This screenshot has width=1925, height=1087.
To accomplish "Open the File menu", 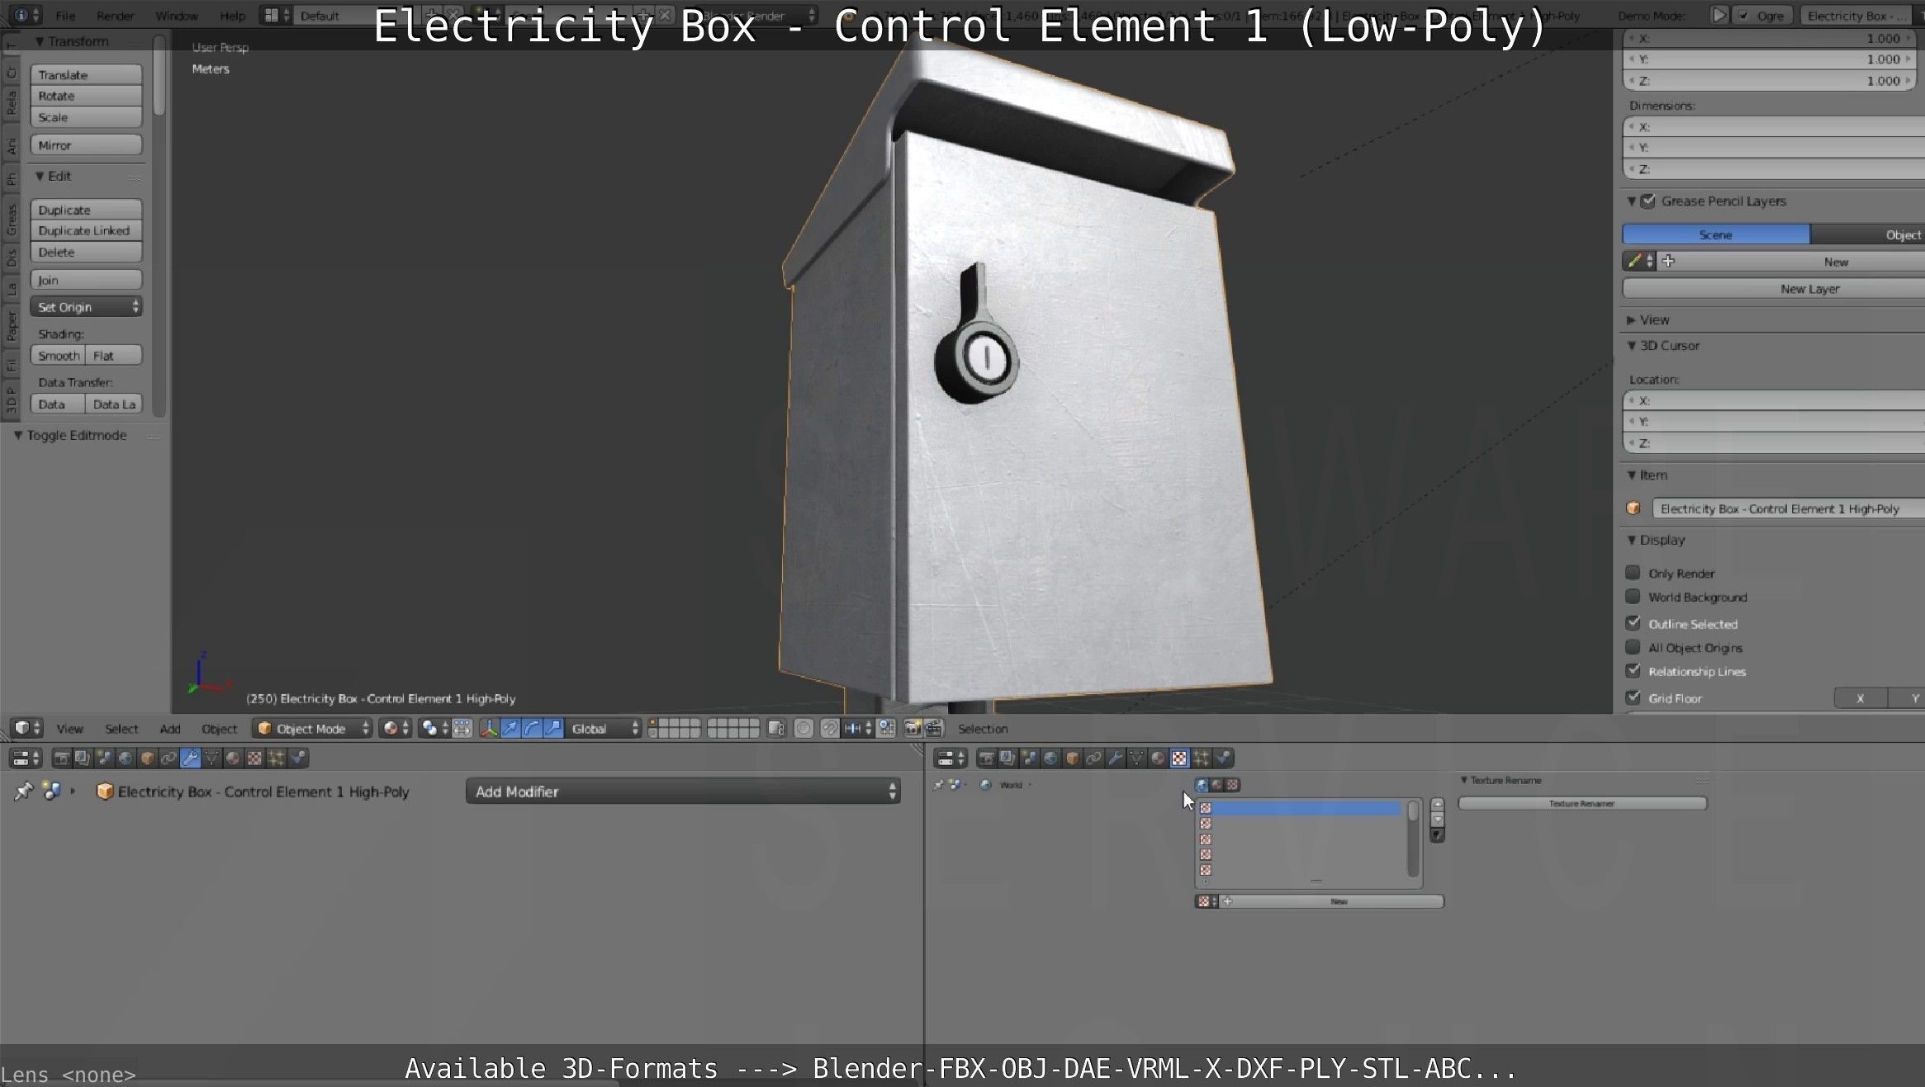I will click(65, 16).
